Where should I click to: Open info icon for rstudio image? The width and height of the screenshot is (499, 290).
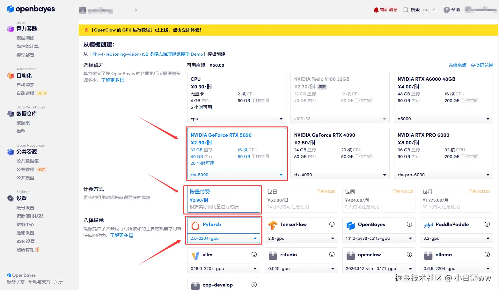[332, 254]
